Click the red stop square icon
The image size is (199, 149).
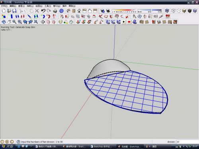(x=129, y=22)
